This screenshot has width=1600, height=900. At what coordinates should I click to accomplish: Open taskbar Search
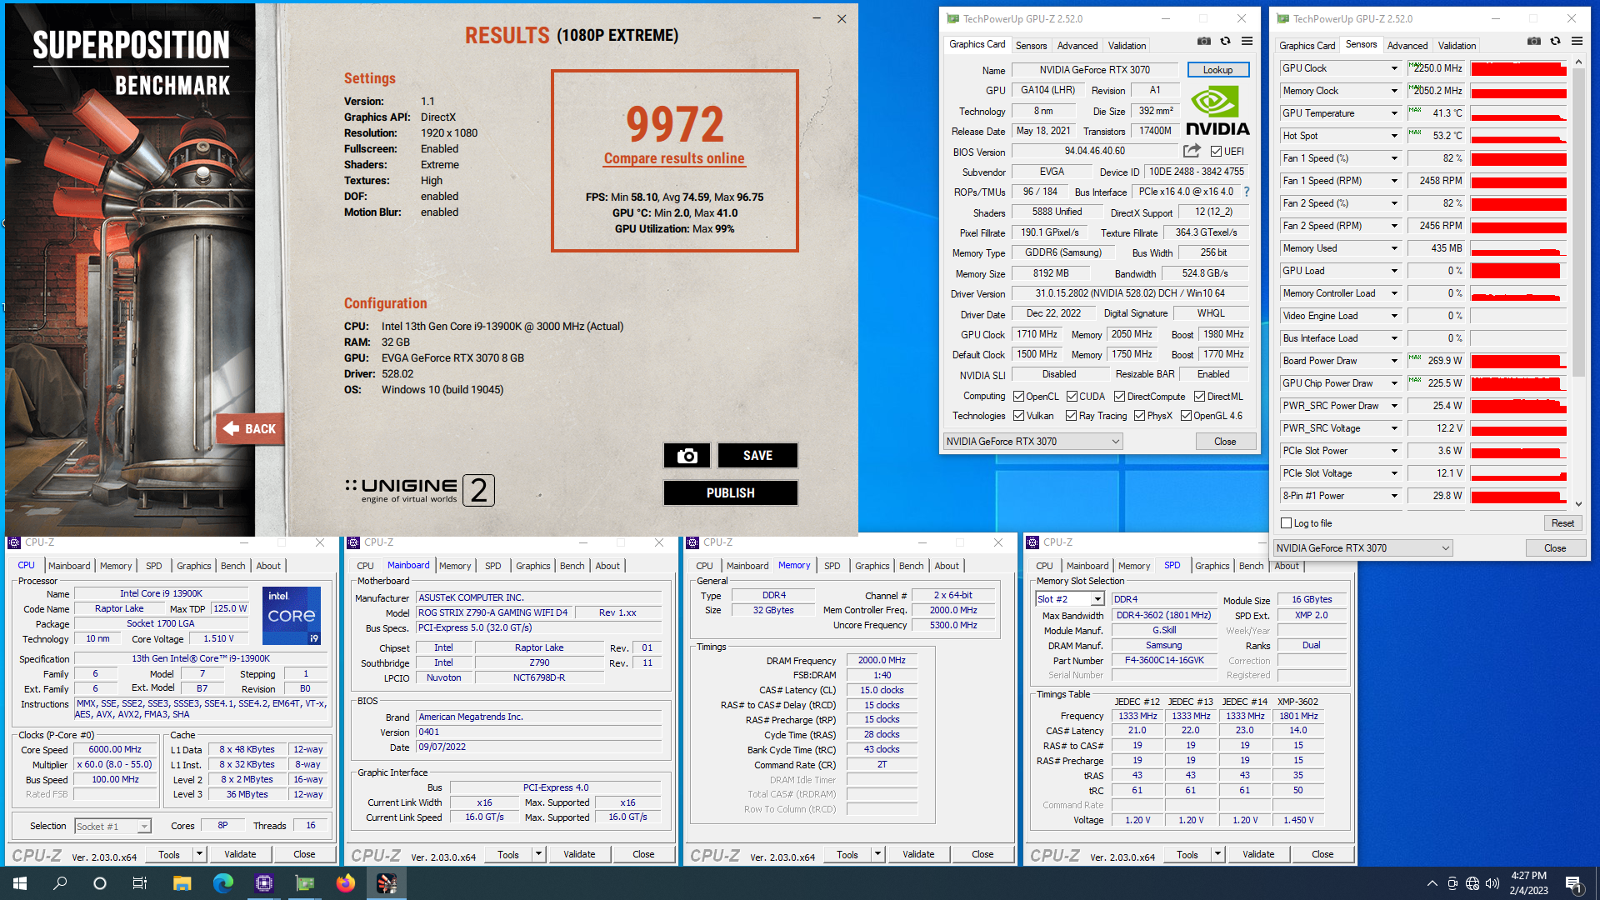(60, 883)
